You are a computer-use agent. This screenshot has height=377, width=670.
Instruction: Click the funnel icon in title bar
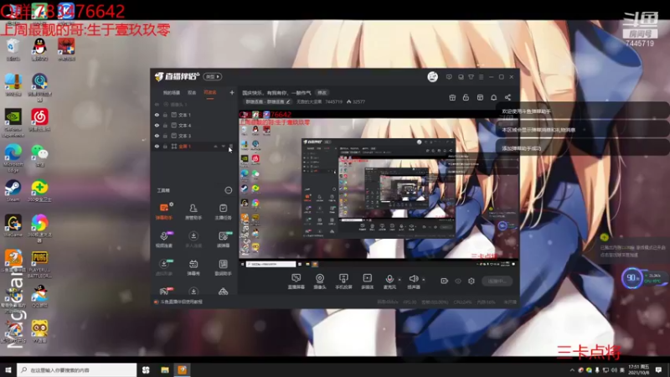click(471, 77)
